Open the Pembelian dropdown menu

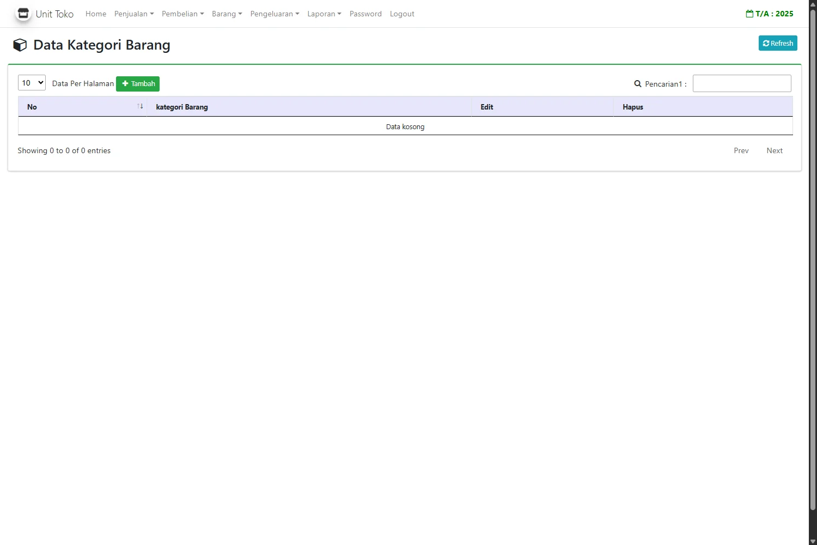pyautogui.click(x=183, y=14)
